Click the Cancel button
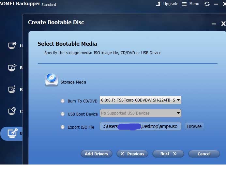The image size is (226, 173). click(204, 154)
